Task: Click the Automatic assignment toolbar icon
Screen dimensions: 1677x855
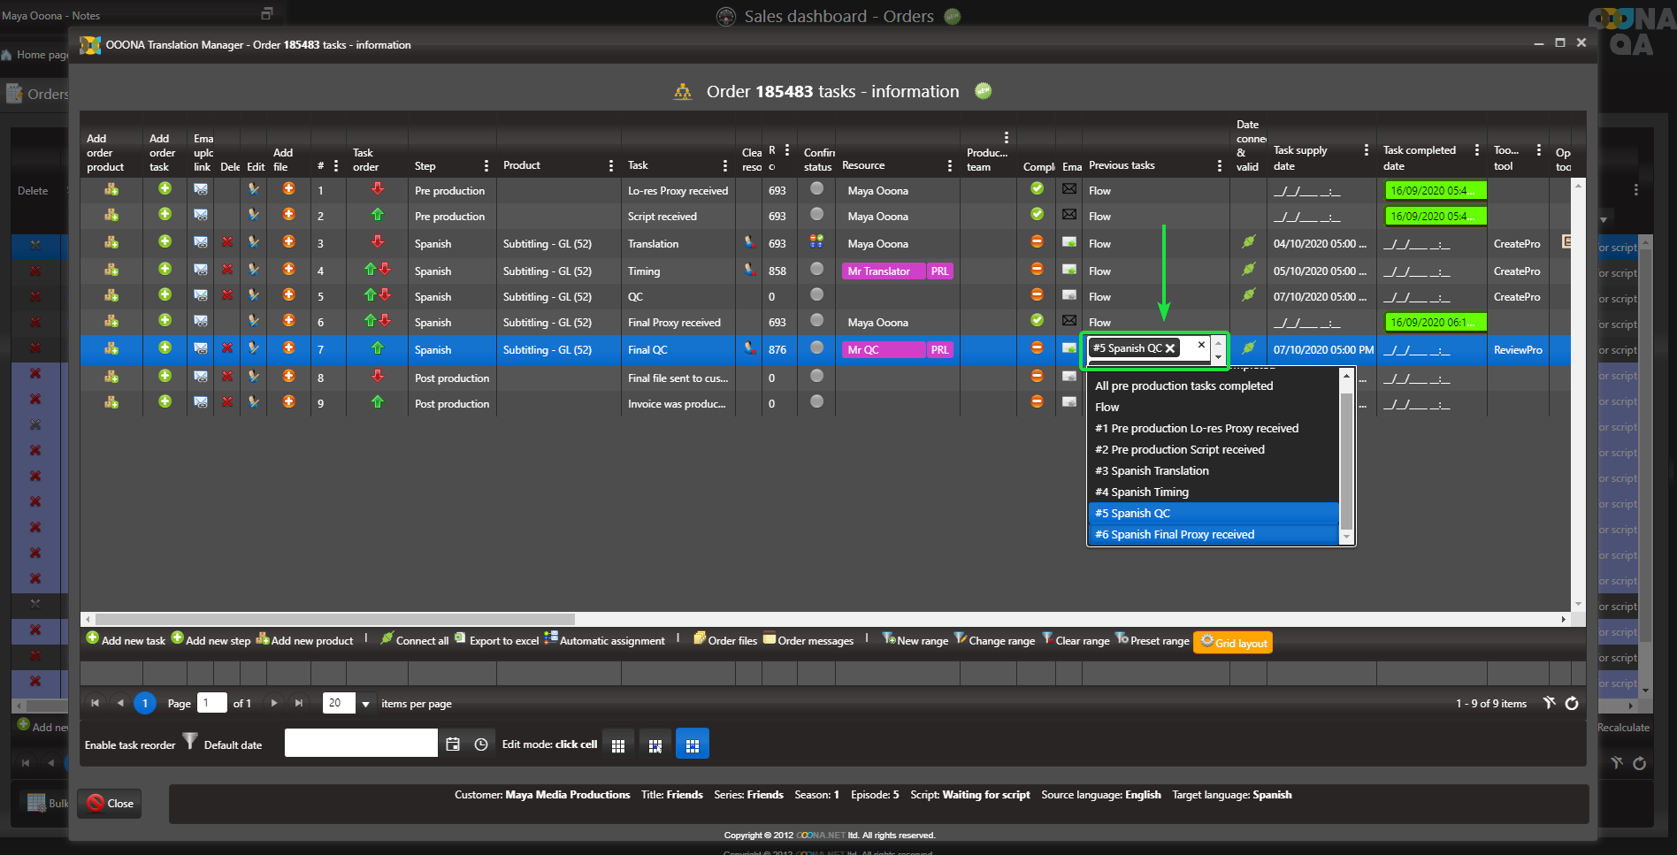Action: point(551,638)
